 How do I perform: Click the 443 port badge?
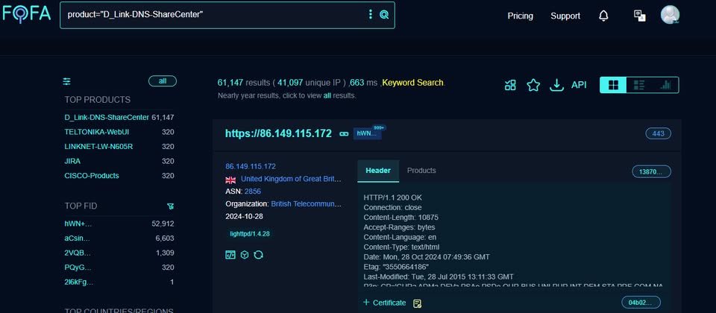[x=658, y=133]
